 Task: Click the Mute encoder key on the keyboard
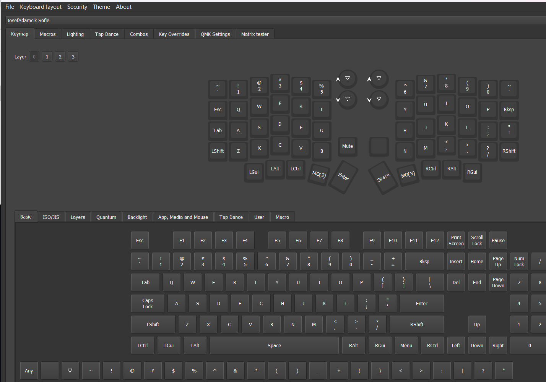(x=347, y=146)
